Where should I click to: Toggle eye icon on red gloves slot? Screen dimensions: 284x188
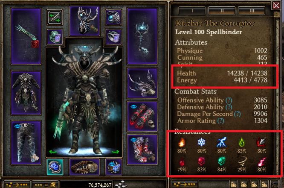tap(133, 106)
